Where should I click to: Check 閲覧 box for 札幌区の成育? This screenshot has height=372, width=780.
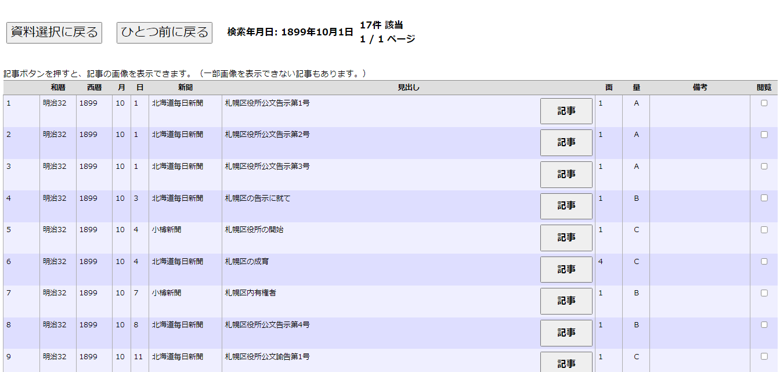pos(764,261)
